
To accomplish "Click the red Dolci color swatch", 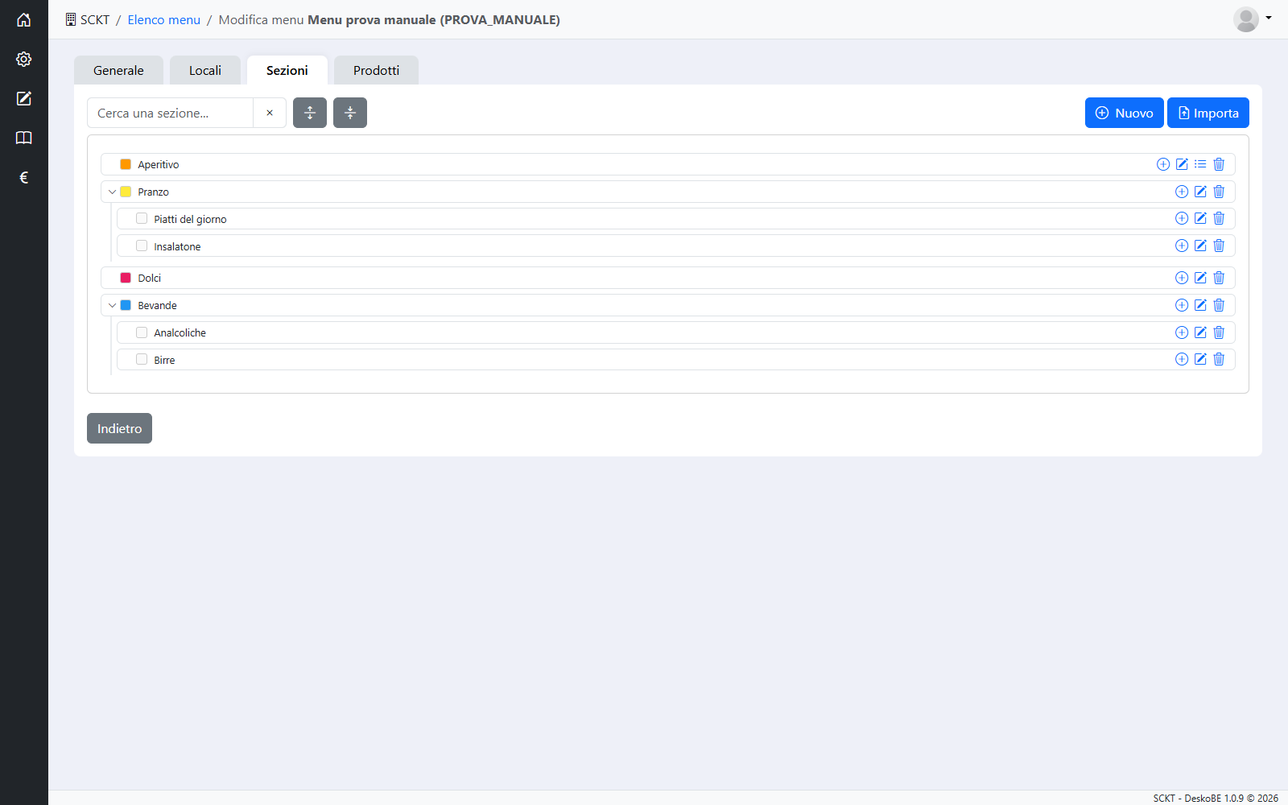I will point(126,278).
